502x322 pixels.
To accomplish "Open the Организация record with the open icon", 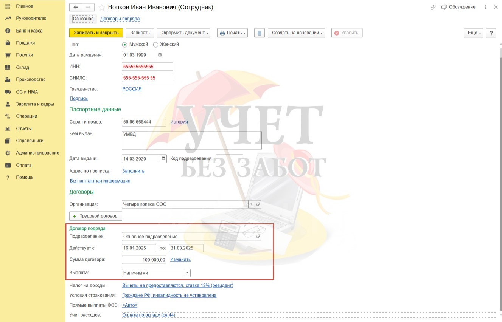I will (x=258, y=204).
